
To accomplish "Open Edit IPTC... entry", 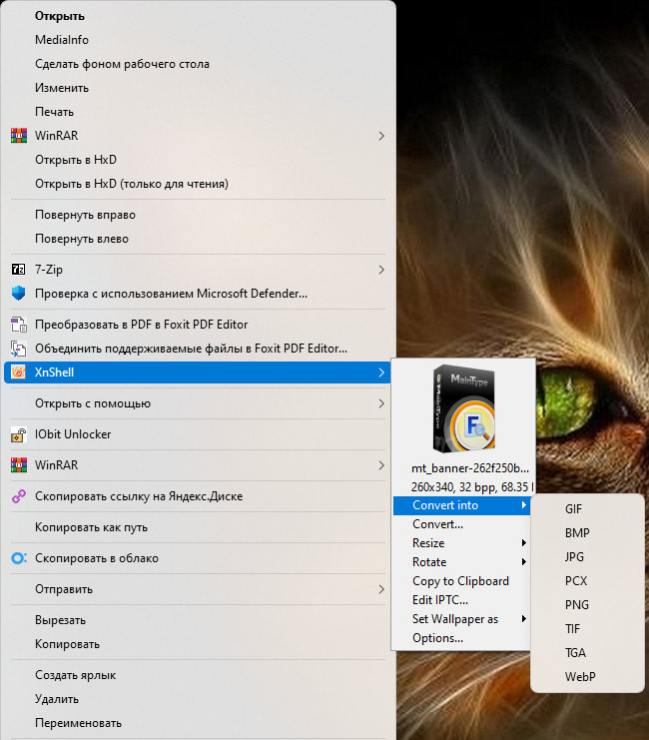I will click(x=440, y=600).
